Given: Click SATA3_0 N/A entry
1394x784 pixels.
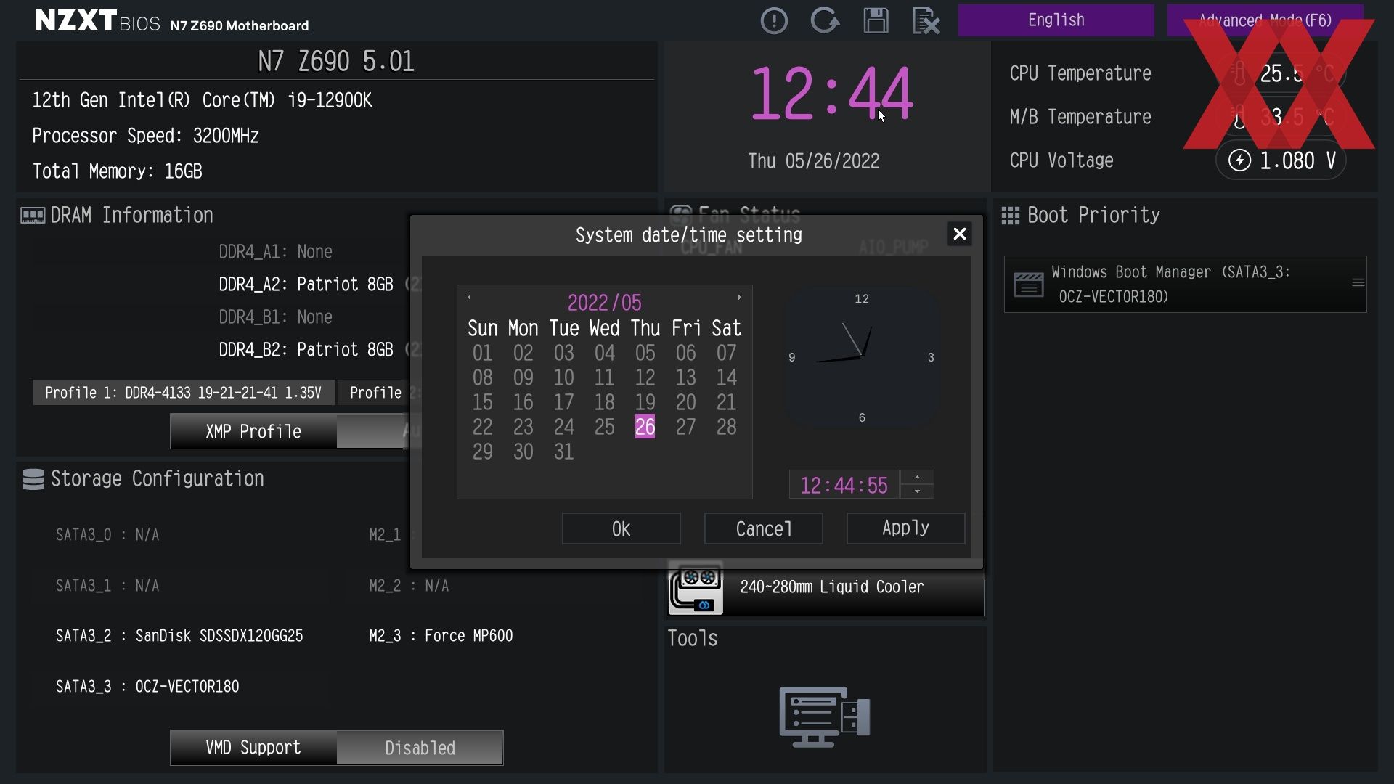Looking at the screenshot, I should [x=107, y=535].
